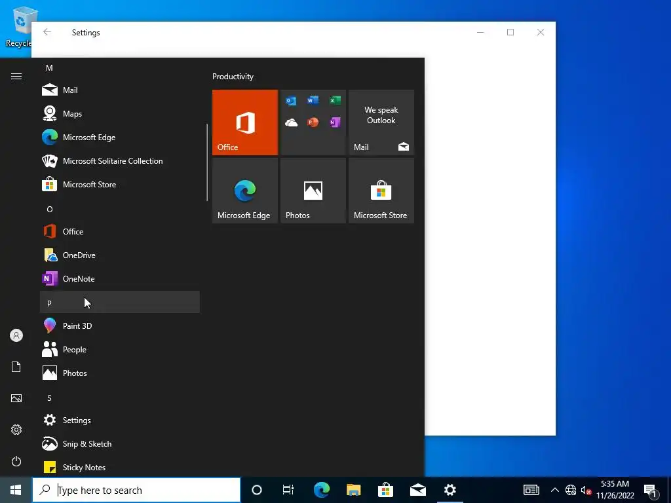This screenshot has height=503, width=671.
Task: Open the Photos tile
Action: click(x=313, y=191)
